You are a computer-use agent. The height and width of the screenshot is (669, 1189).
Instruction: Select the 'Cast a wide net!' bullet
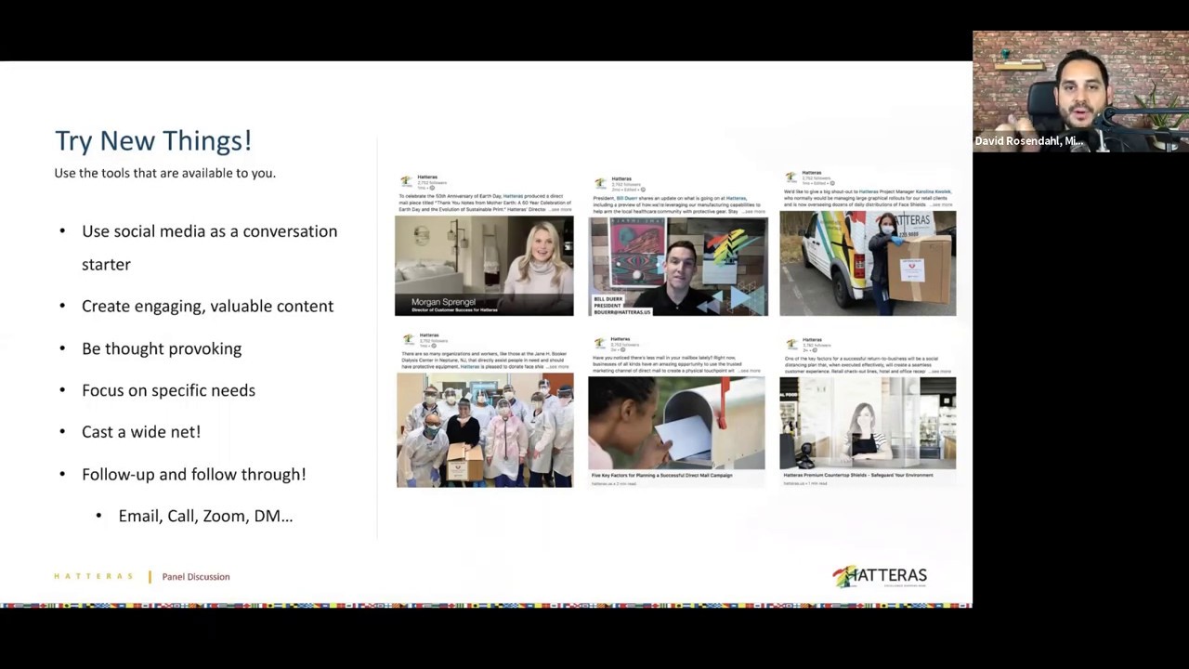point(141,431)
